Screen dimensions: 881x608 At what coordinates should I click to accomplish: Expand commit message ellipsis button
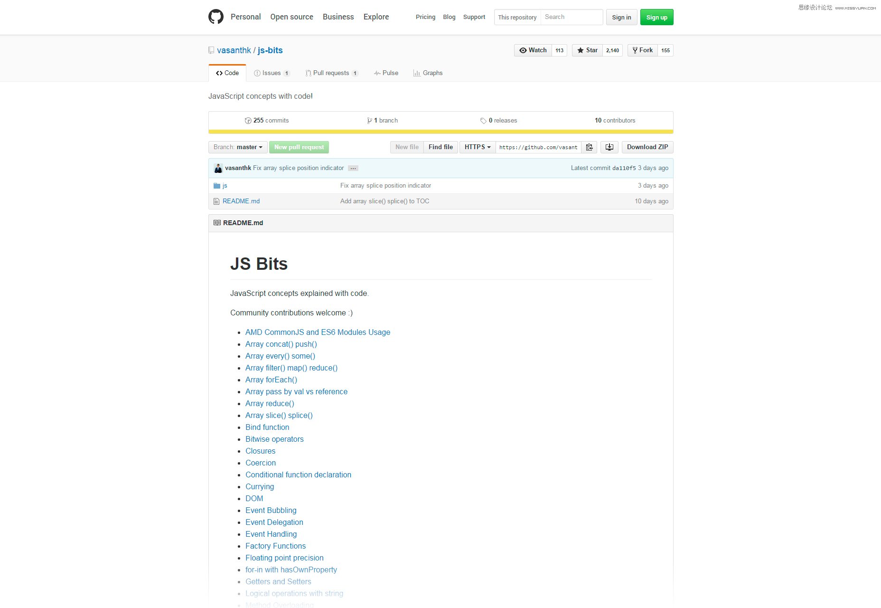(353, 168)
